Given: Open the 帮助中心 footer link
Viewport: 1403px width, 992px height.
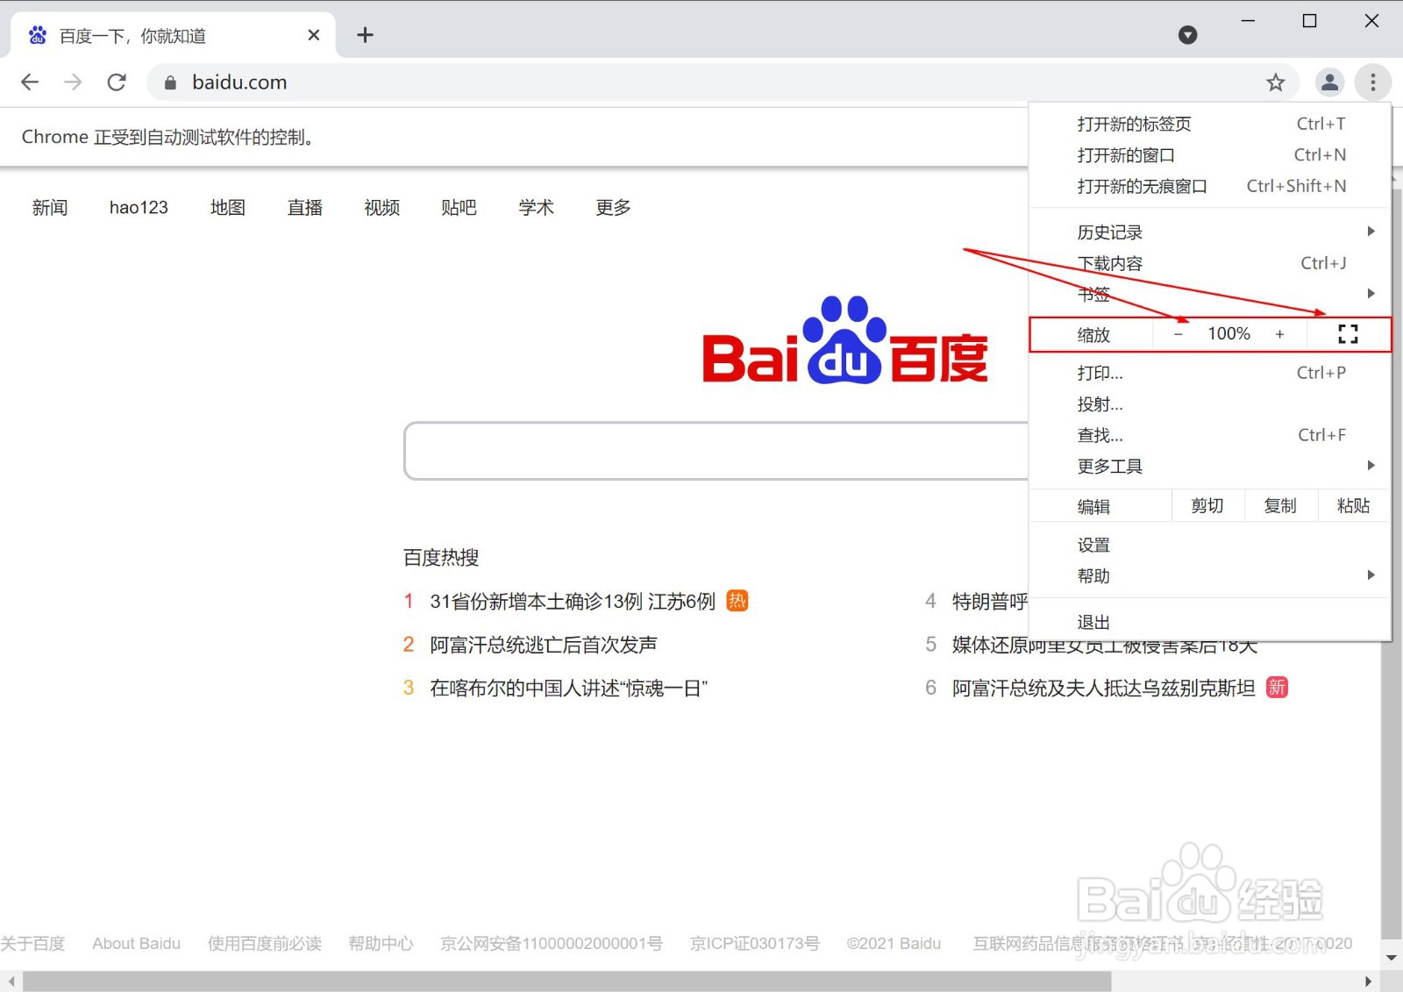Looking at the screenshot, I should coord(381,944).
